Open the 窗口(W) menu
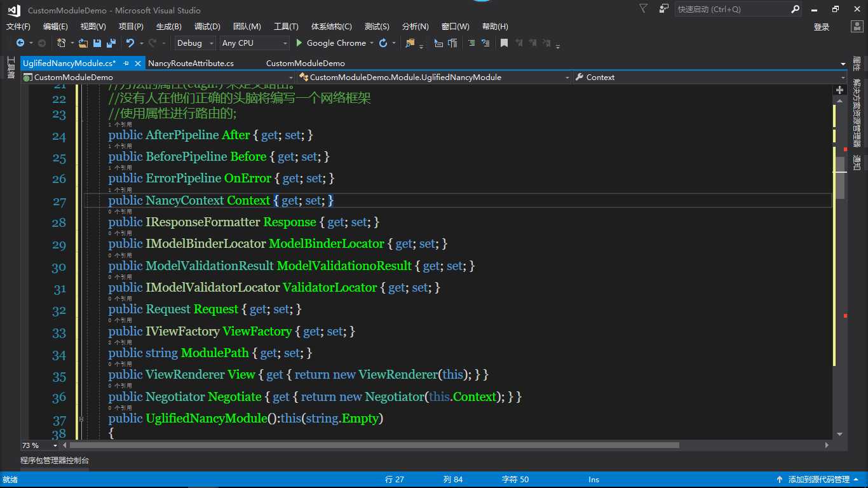Viewport: 868px width, 488px height. pyautogui.click(x=455, y=27)
